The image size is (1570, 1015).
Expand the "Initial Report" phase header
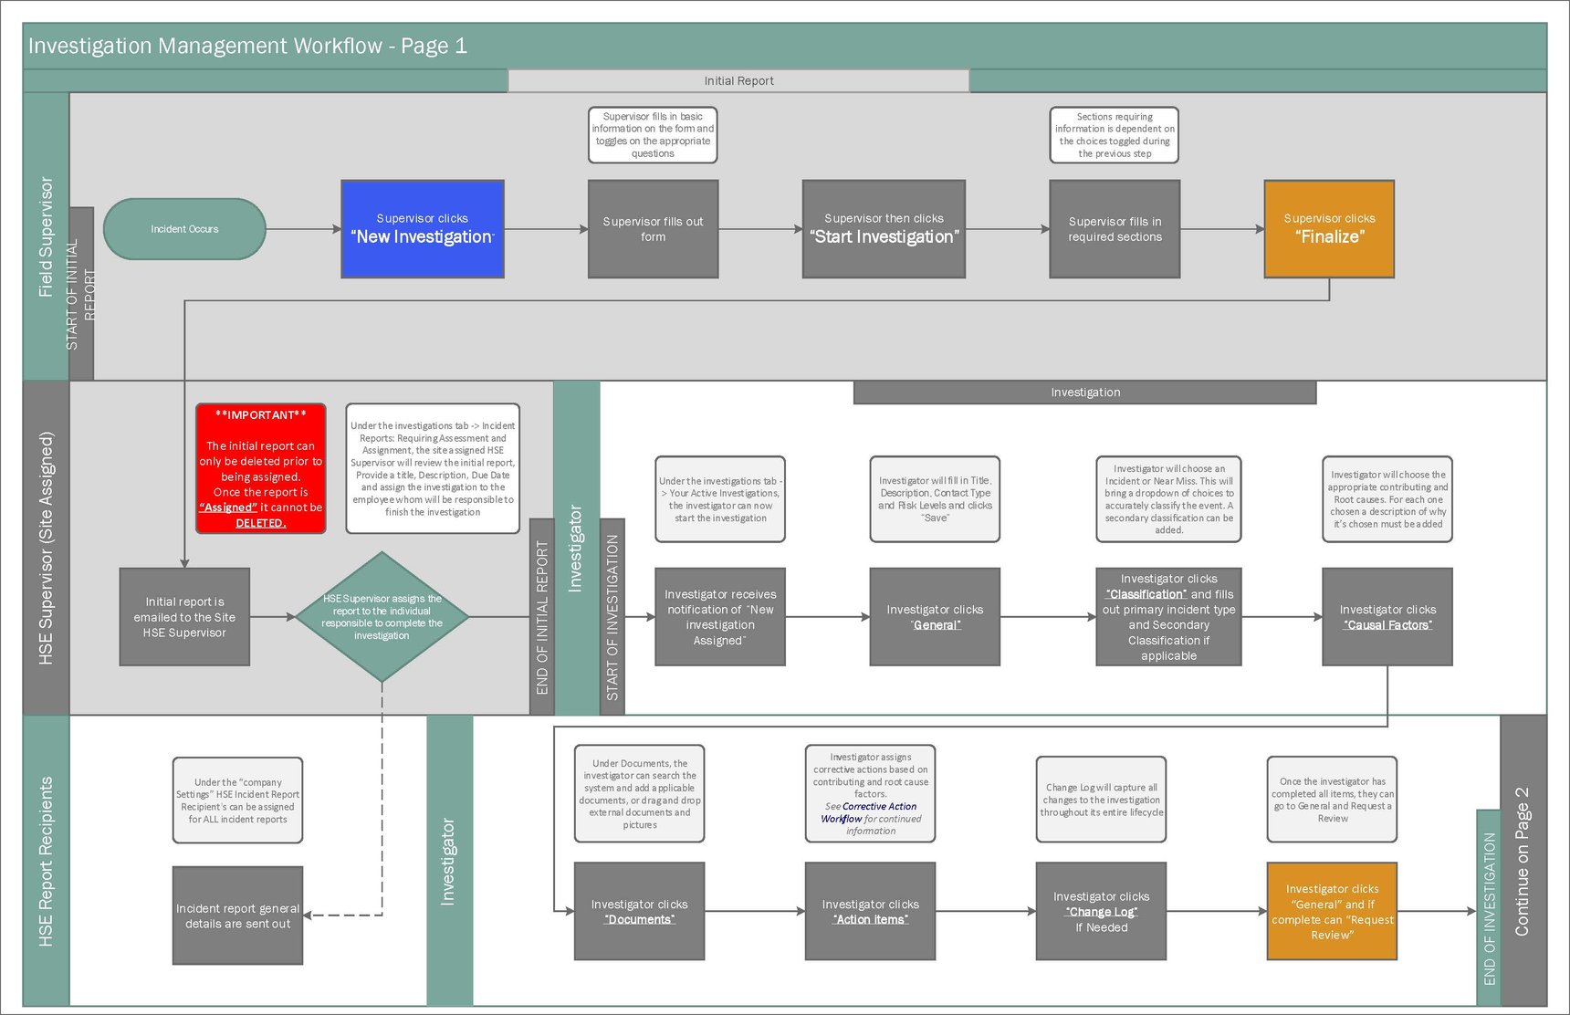[x=738, y=80]
